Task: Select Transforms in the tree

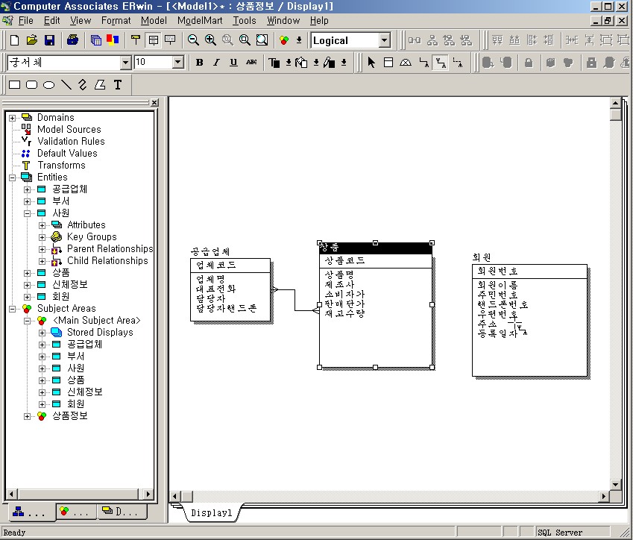Action: pos(61,165)
